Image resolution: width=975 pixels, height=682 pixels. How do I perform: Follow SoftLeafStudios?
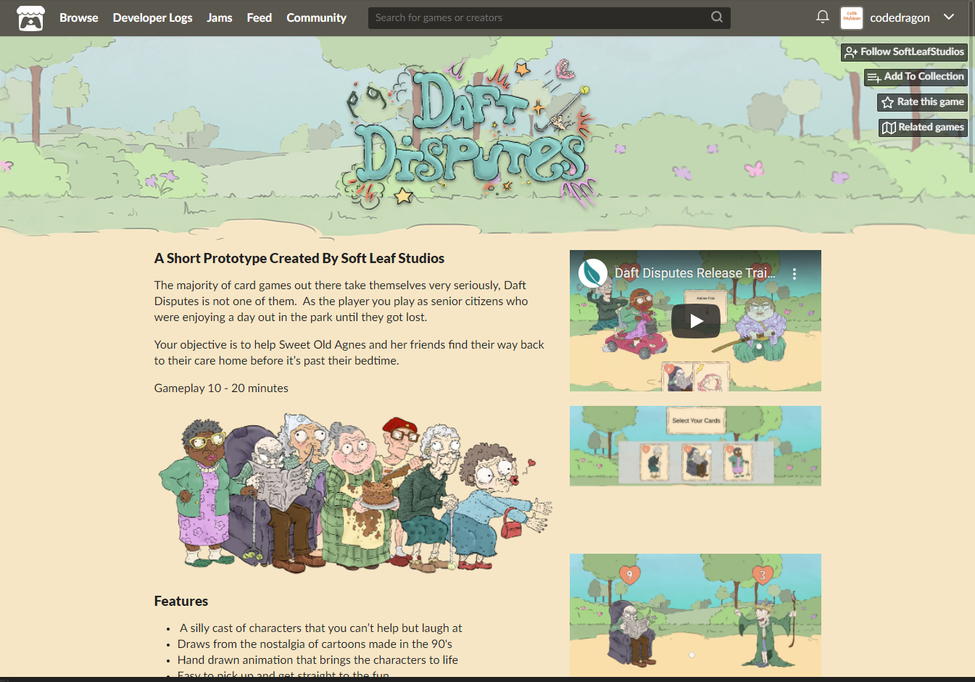pos(904,52)
